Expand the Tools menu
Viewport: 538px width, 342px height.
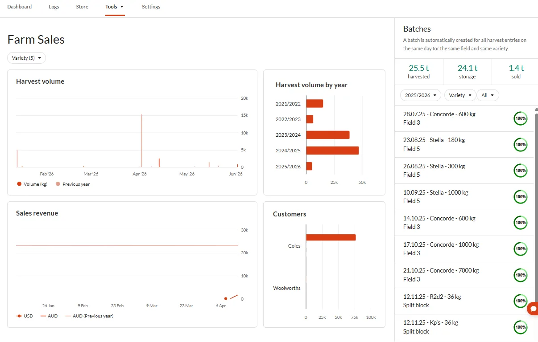tap(115, 7)
